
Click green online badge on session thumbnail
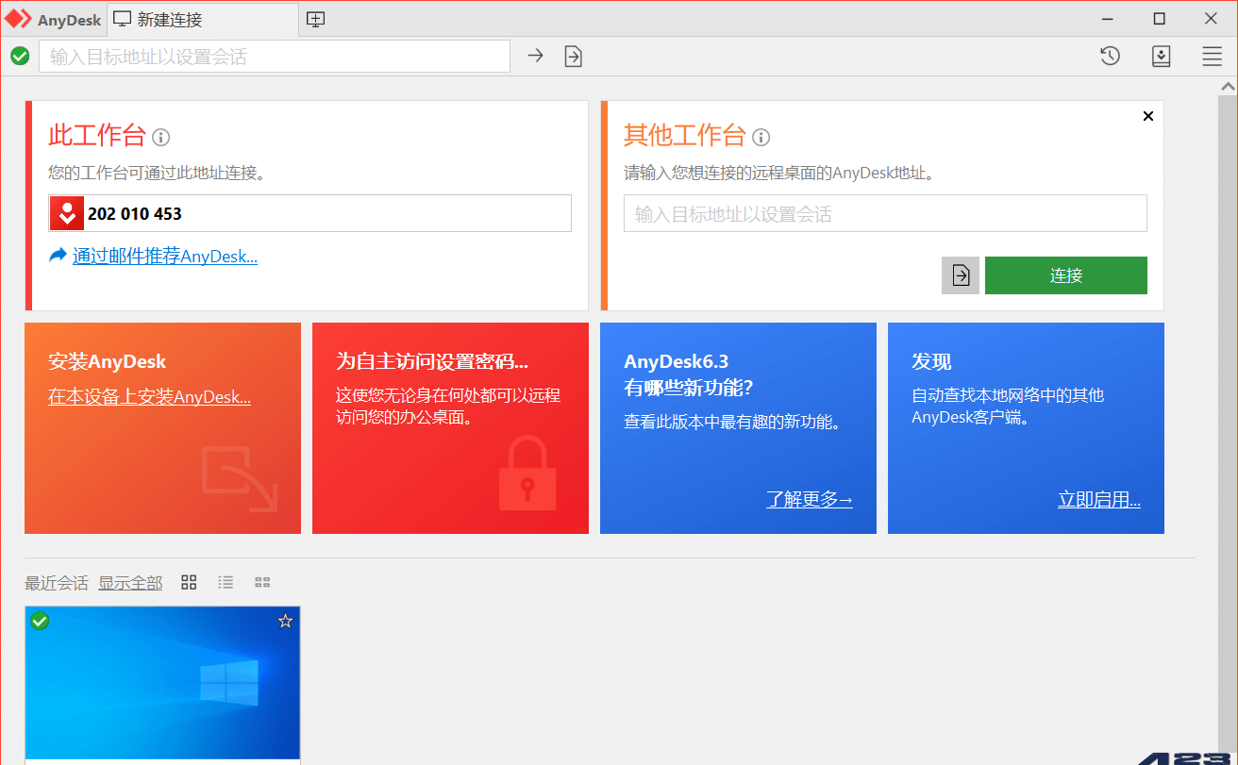(40, 621)
